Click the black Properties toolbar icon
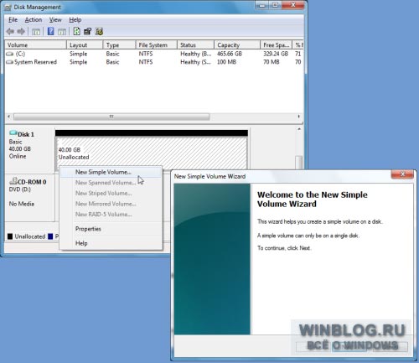Image resolution: width=419 pixels, height=363 pixels. click(x=88, y=31)
